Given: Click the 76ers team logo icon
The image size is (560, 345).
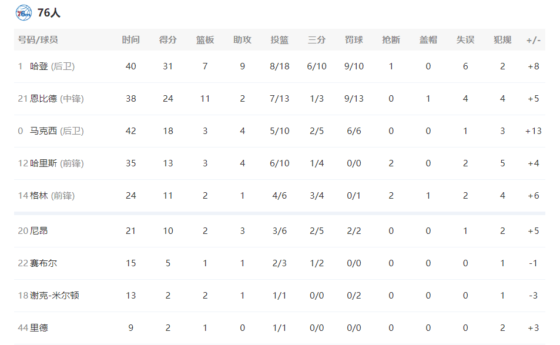Looking at the screenshot, I should pyautogui.click(x=24, y=13).
